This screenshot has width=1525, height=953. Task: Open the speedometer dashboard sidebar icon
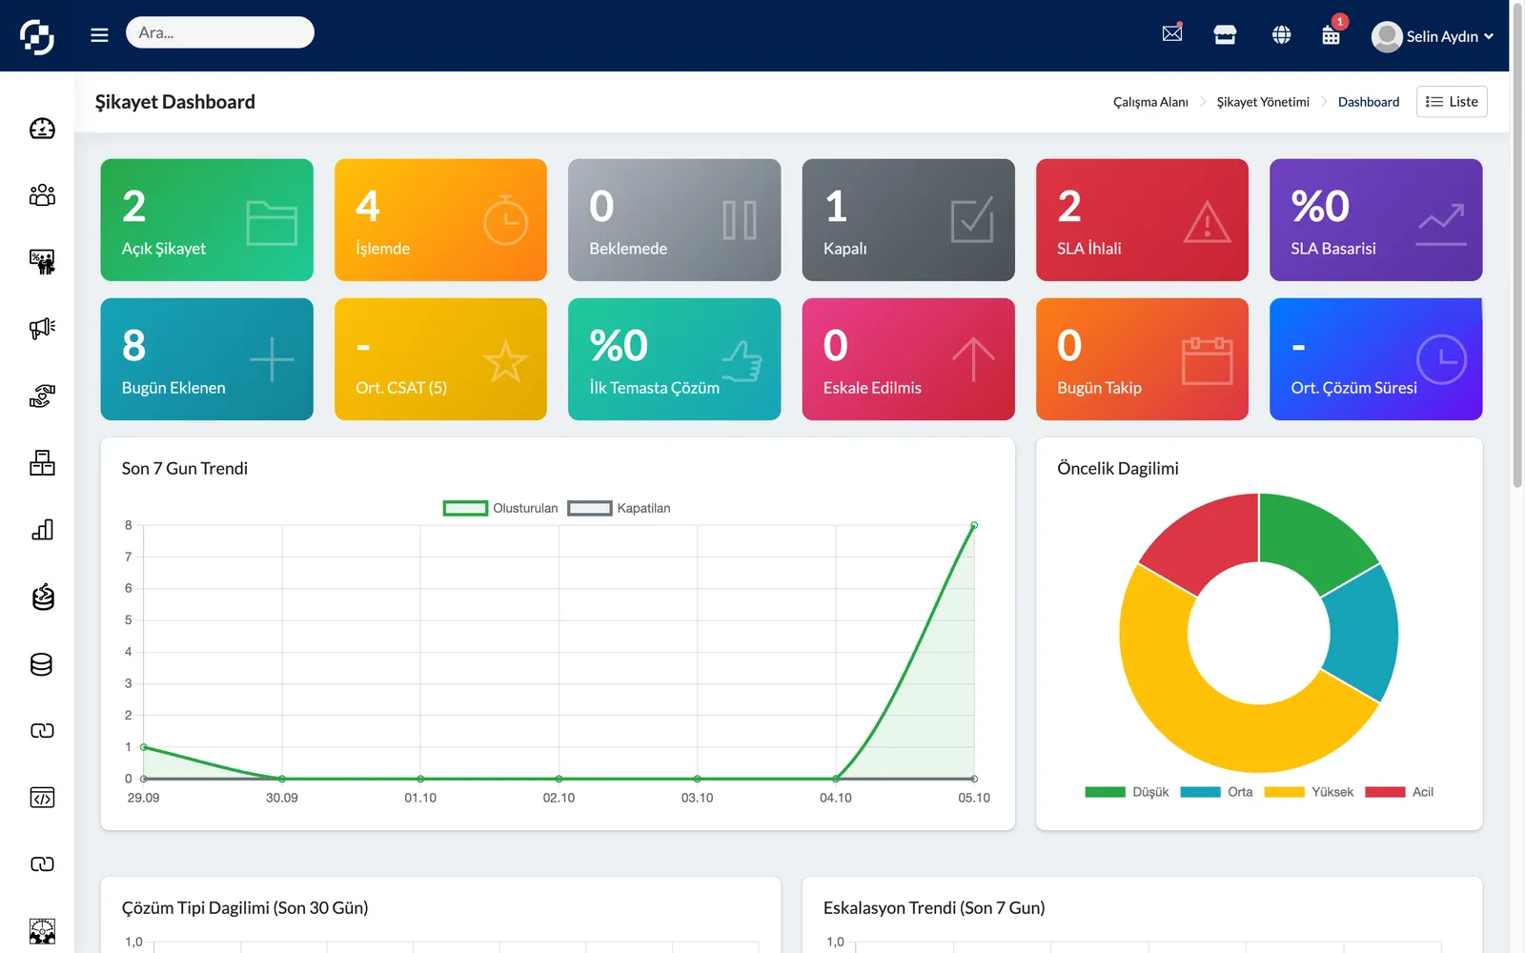tap(42, 129)
